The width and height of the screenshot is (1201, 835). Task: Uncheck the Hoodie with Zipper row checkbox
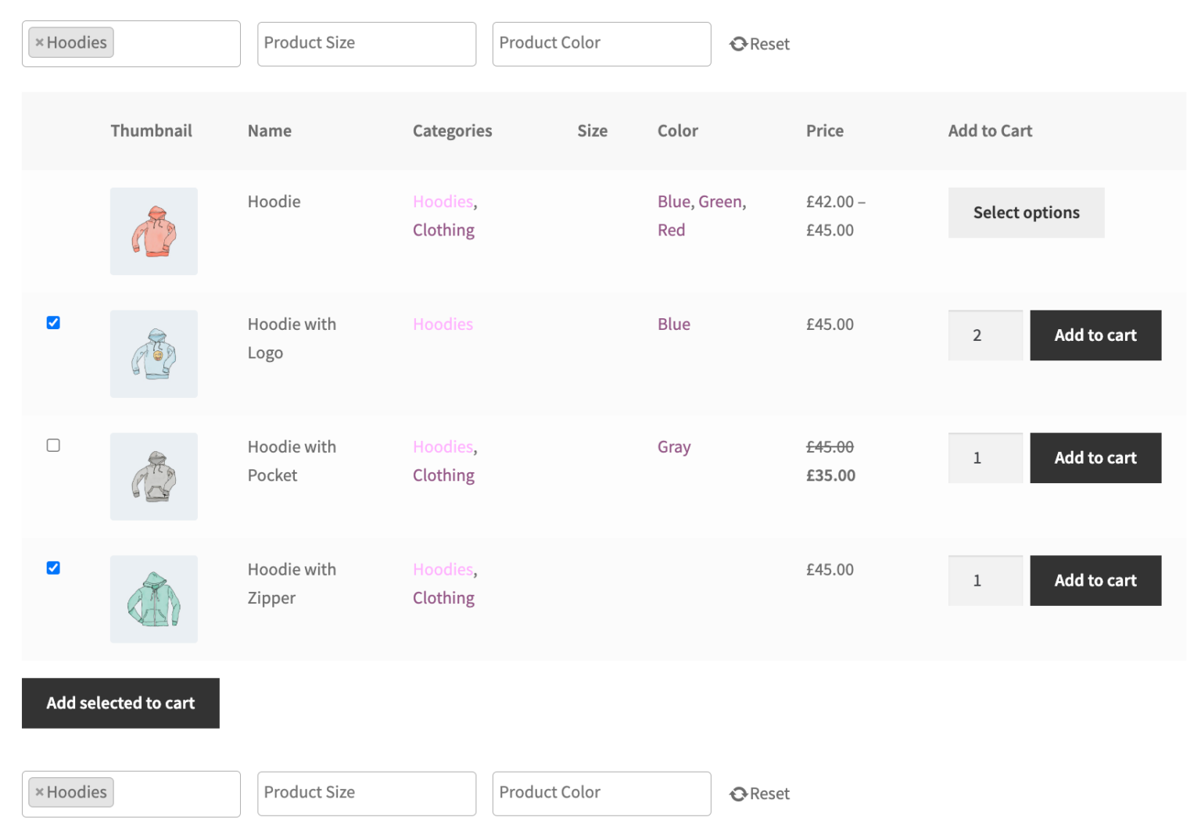[x=53, y=568]
